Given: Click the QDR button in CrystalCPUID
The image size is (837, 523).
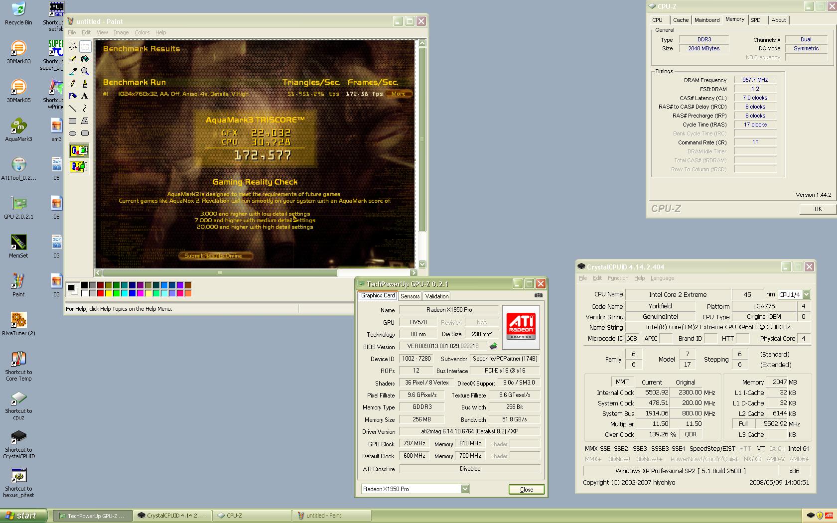Looking at the screenshot, I should [x=691, y=434].
